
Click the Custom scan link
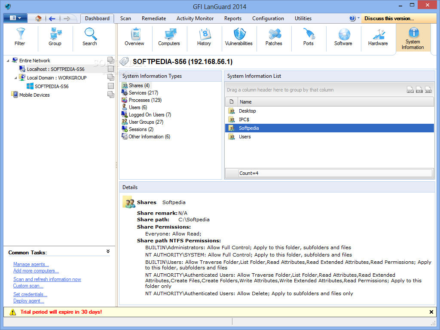(28, 286)
